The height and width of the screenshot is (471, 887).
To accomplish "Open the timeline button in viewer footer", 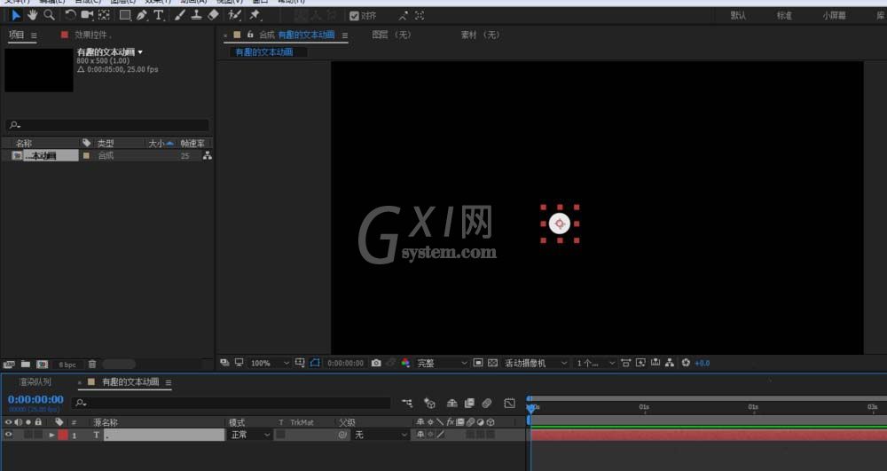I will 655,363.
